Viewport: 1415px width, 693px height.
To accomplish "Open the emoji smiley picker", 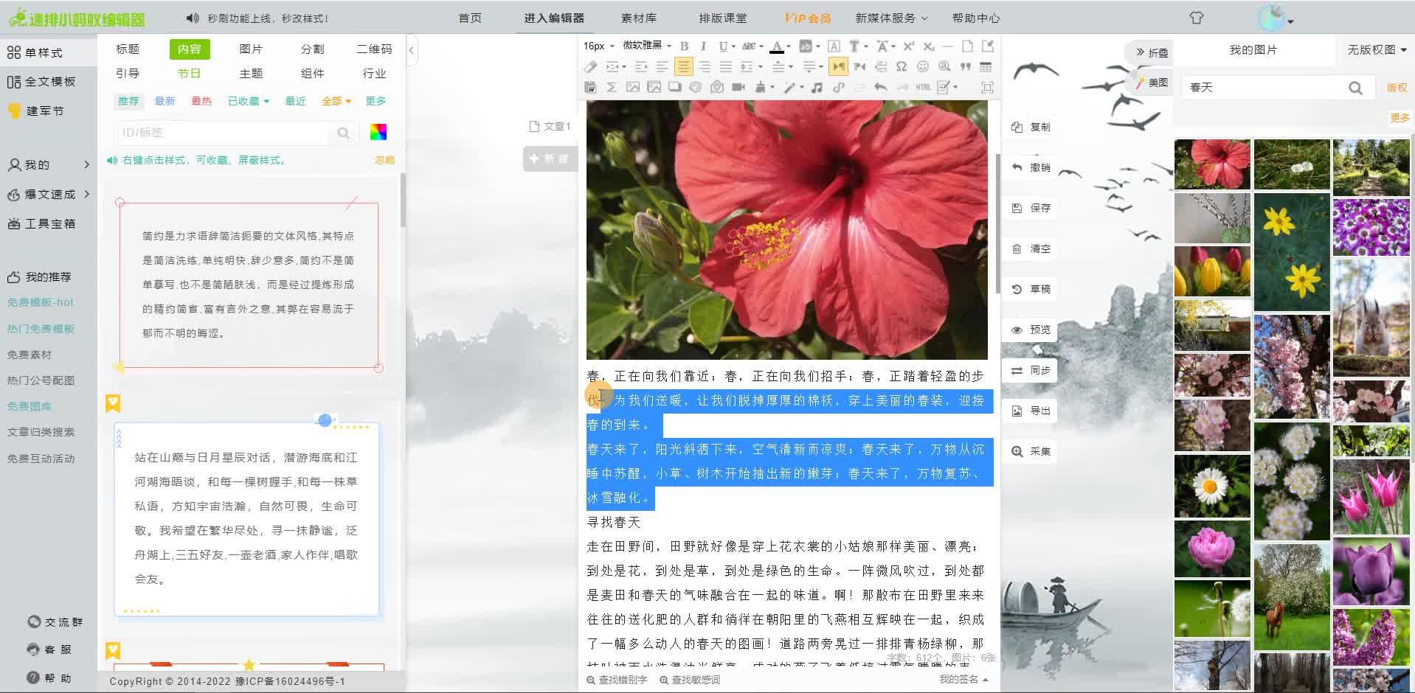I will coord(922,67).
